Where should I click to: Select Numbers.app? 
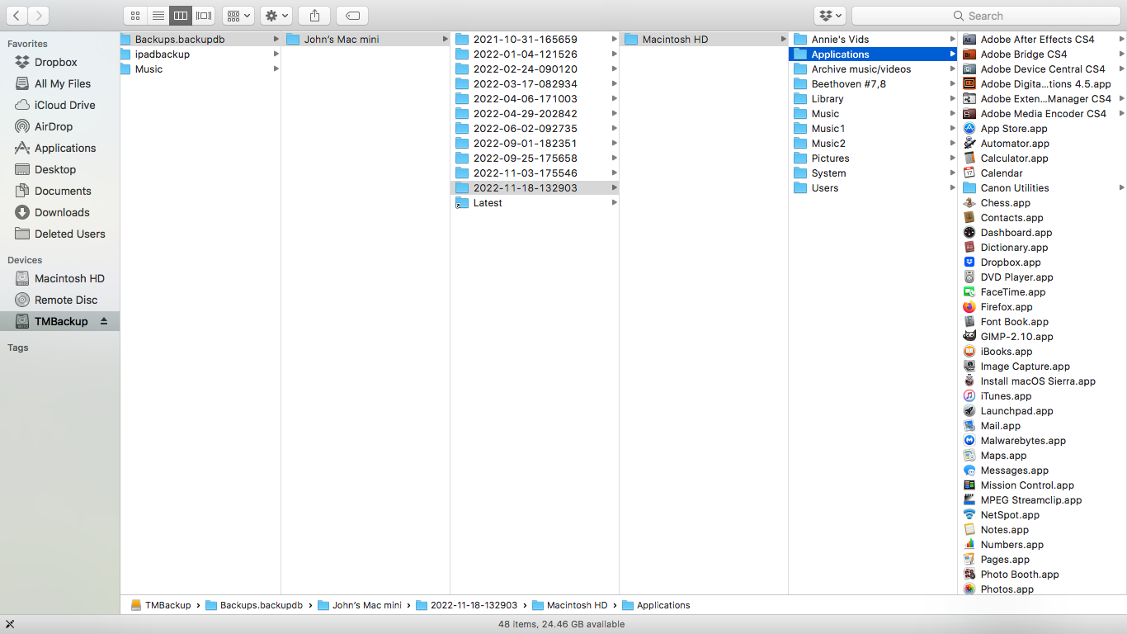1011,544
